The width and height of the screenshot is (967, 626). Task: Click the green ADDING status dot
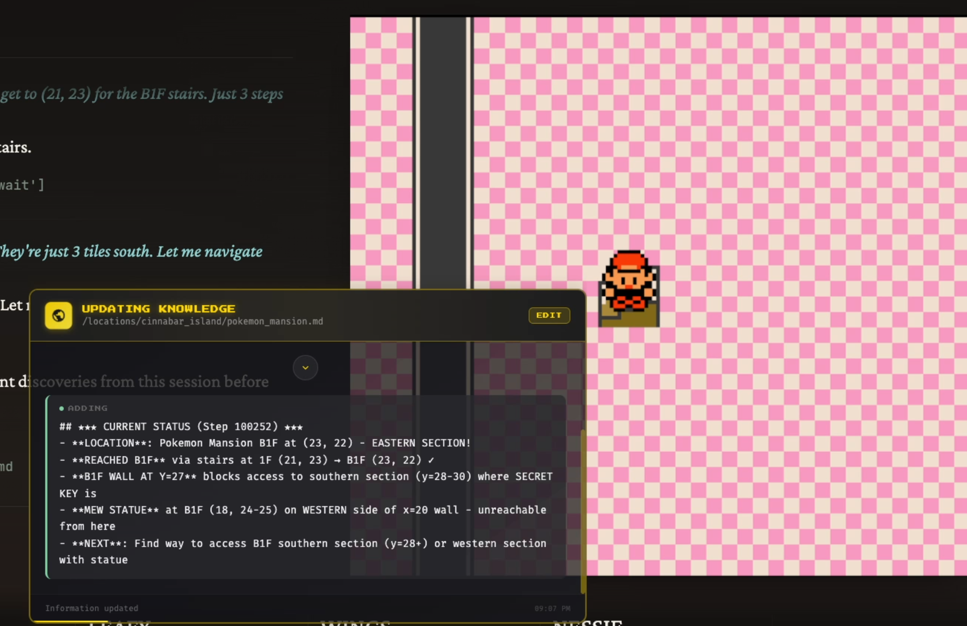coord(62,408)
